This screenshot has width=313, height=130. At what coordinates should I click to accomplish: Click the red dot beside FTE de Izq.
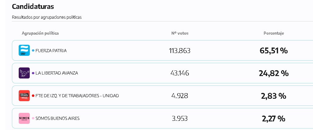tap(33, 96)
